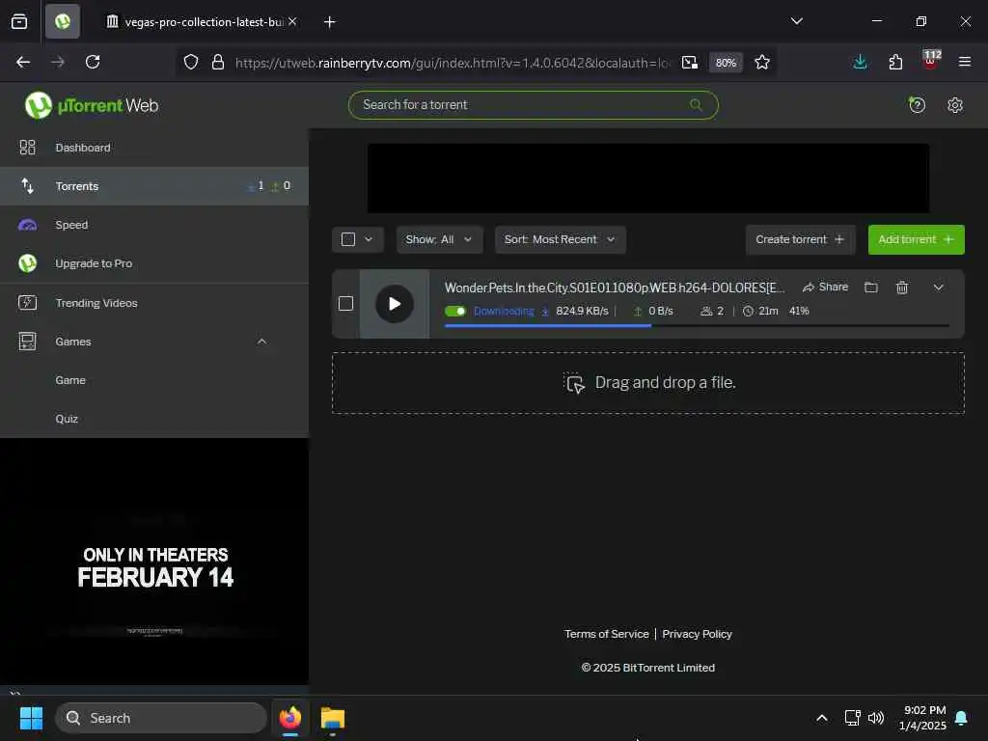Open the Quiz submenu item
This screenshot has width=988, height=741.
pyautogui.click(x=67, y=419)
